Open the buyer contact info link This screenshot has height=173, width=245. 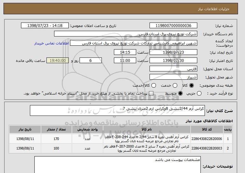52,43
